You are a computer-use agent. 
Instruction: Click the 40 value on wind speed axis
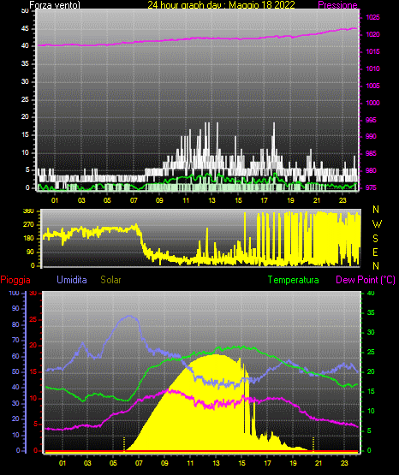(25, 45)
